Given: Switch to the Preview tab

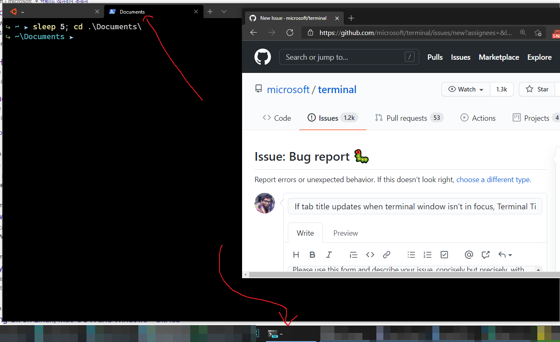Looking at the screenshot, I should coord(345,233).
